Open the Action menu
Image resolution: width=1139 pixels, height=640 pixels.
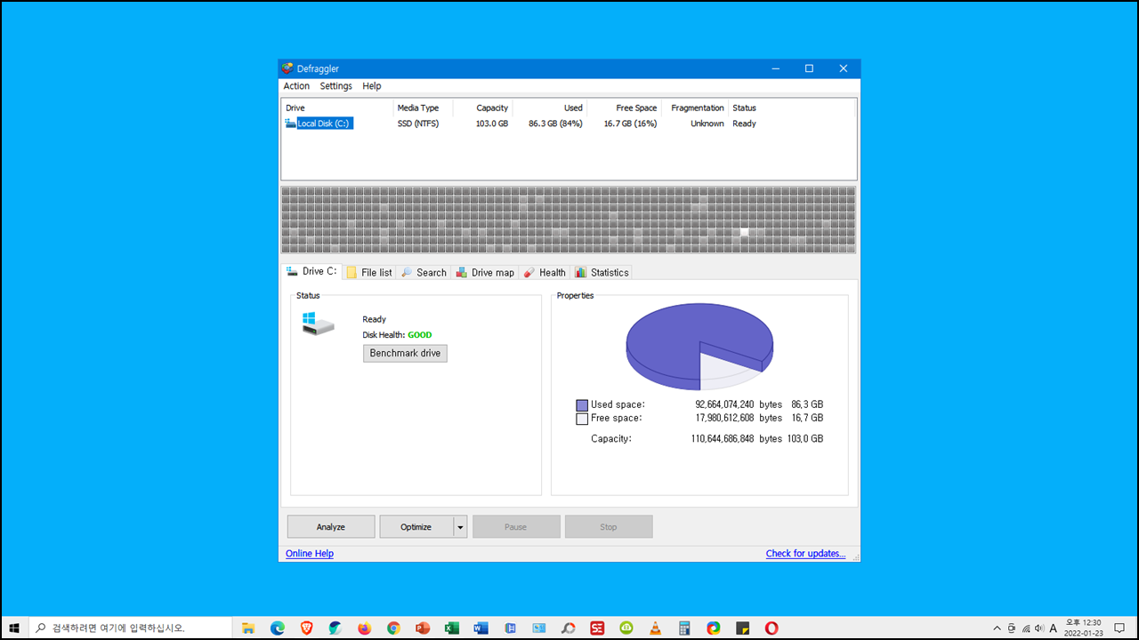tap(296, 86)
